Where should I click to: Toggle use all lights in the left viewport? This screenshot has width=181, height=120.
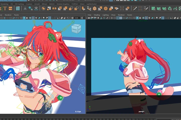click(36, 18)
